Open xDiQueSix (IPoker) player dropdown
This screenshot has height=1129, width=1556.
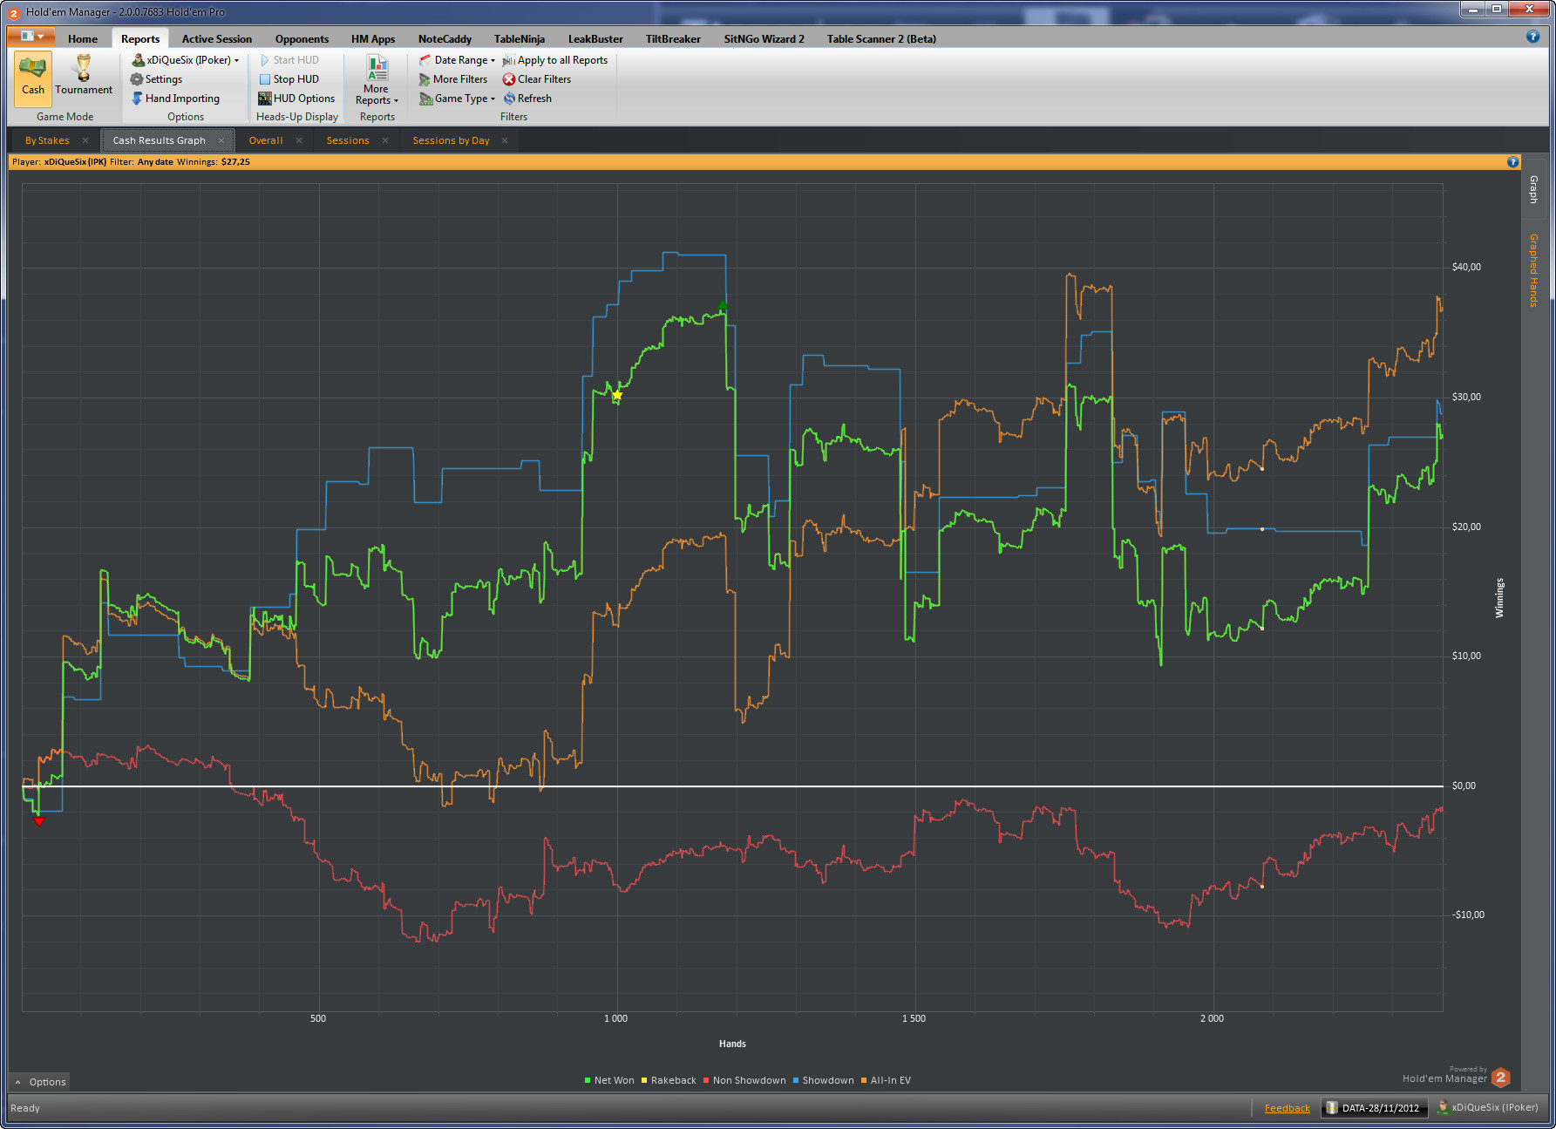186,60
